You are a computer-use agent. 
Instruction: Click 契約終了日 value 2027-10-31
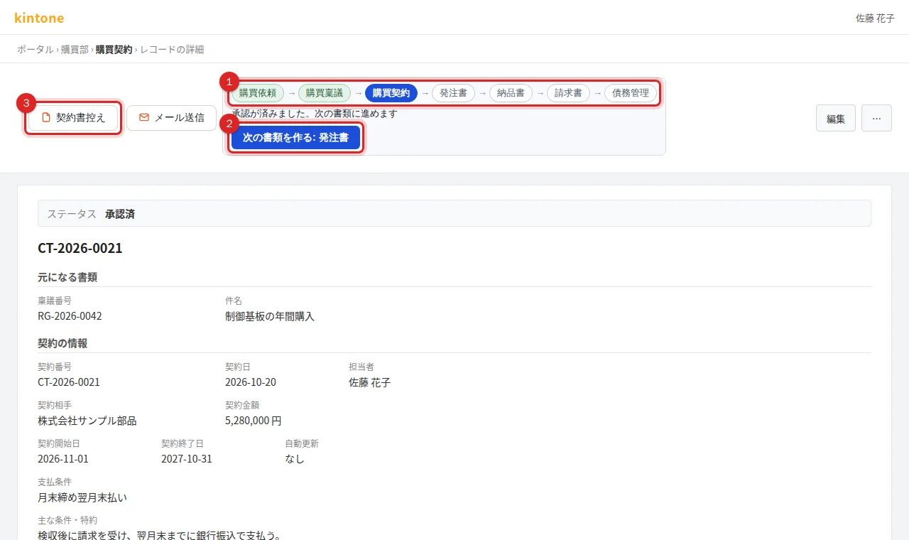tap(187, 459)
